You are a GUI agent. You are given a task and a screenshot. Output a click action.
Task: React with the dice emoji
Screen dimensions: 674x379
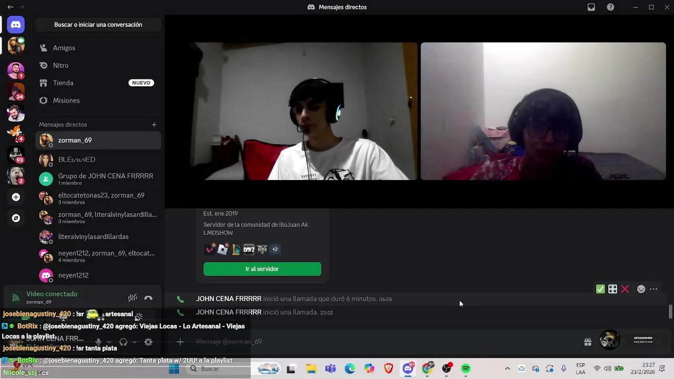point(612,289)
